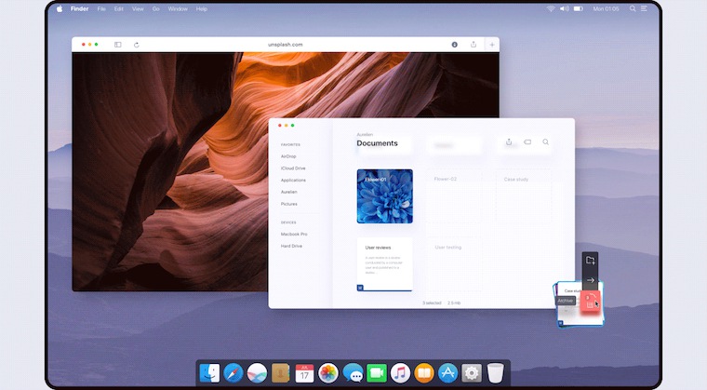
Task: Click the Archive red icon button
Action: [590, 301]
